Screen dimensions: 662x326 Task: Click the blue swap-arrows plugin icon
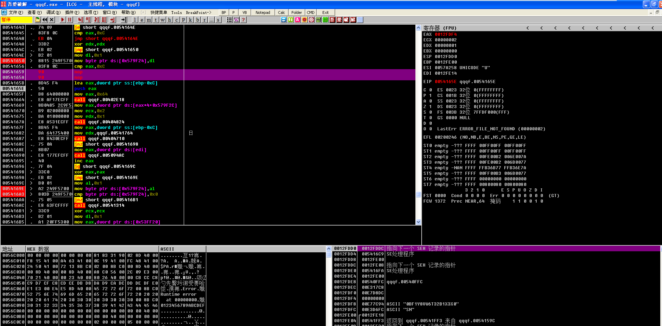coord(284,20)
